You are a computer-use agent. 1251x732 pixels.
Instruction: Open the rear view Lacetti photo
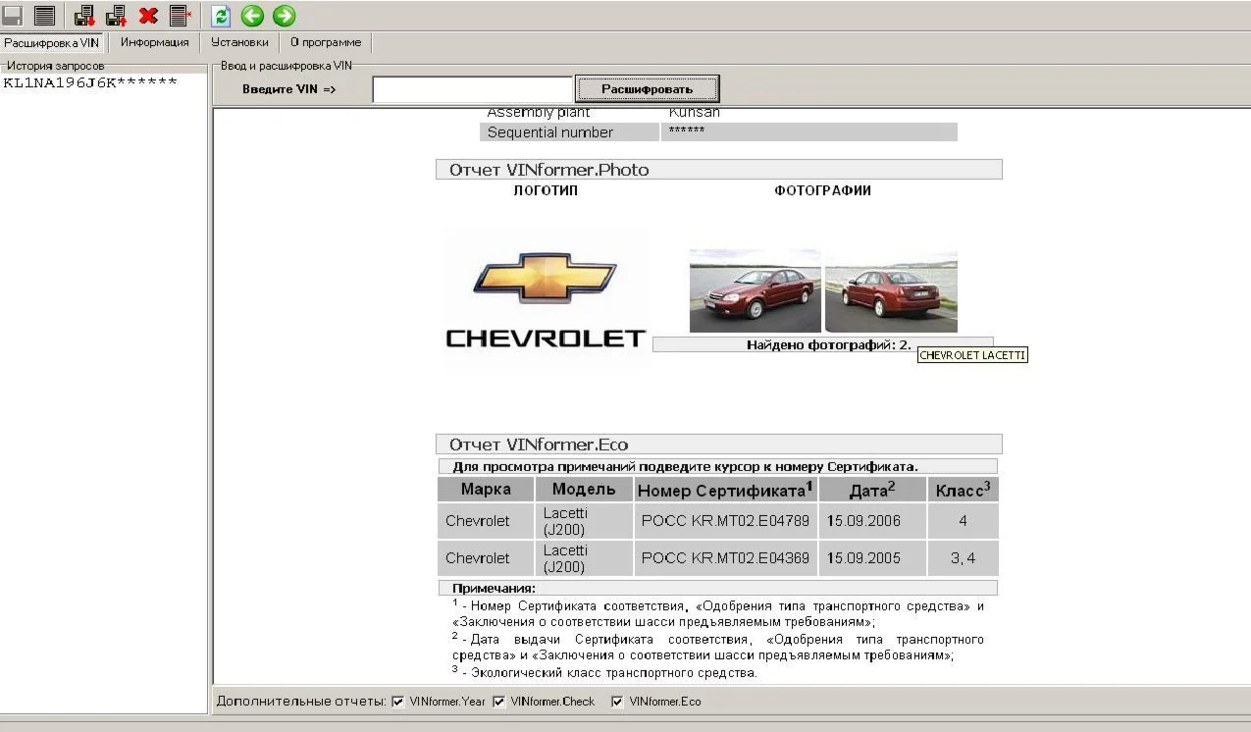click(x=891, y=290)
